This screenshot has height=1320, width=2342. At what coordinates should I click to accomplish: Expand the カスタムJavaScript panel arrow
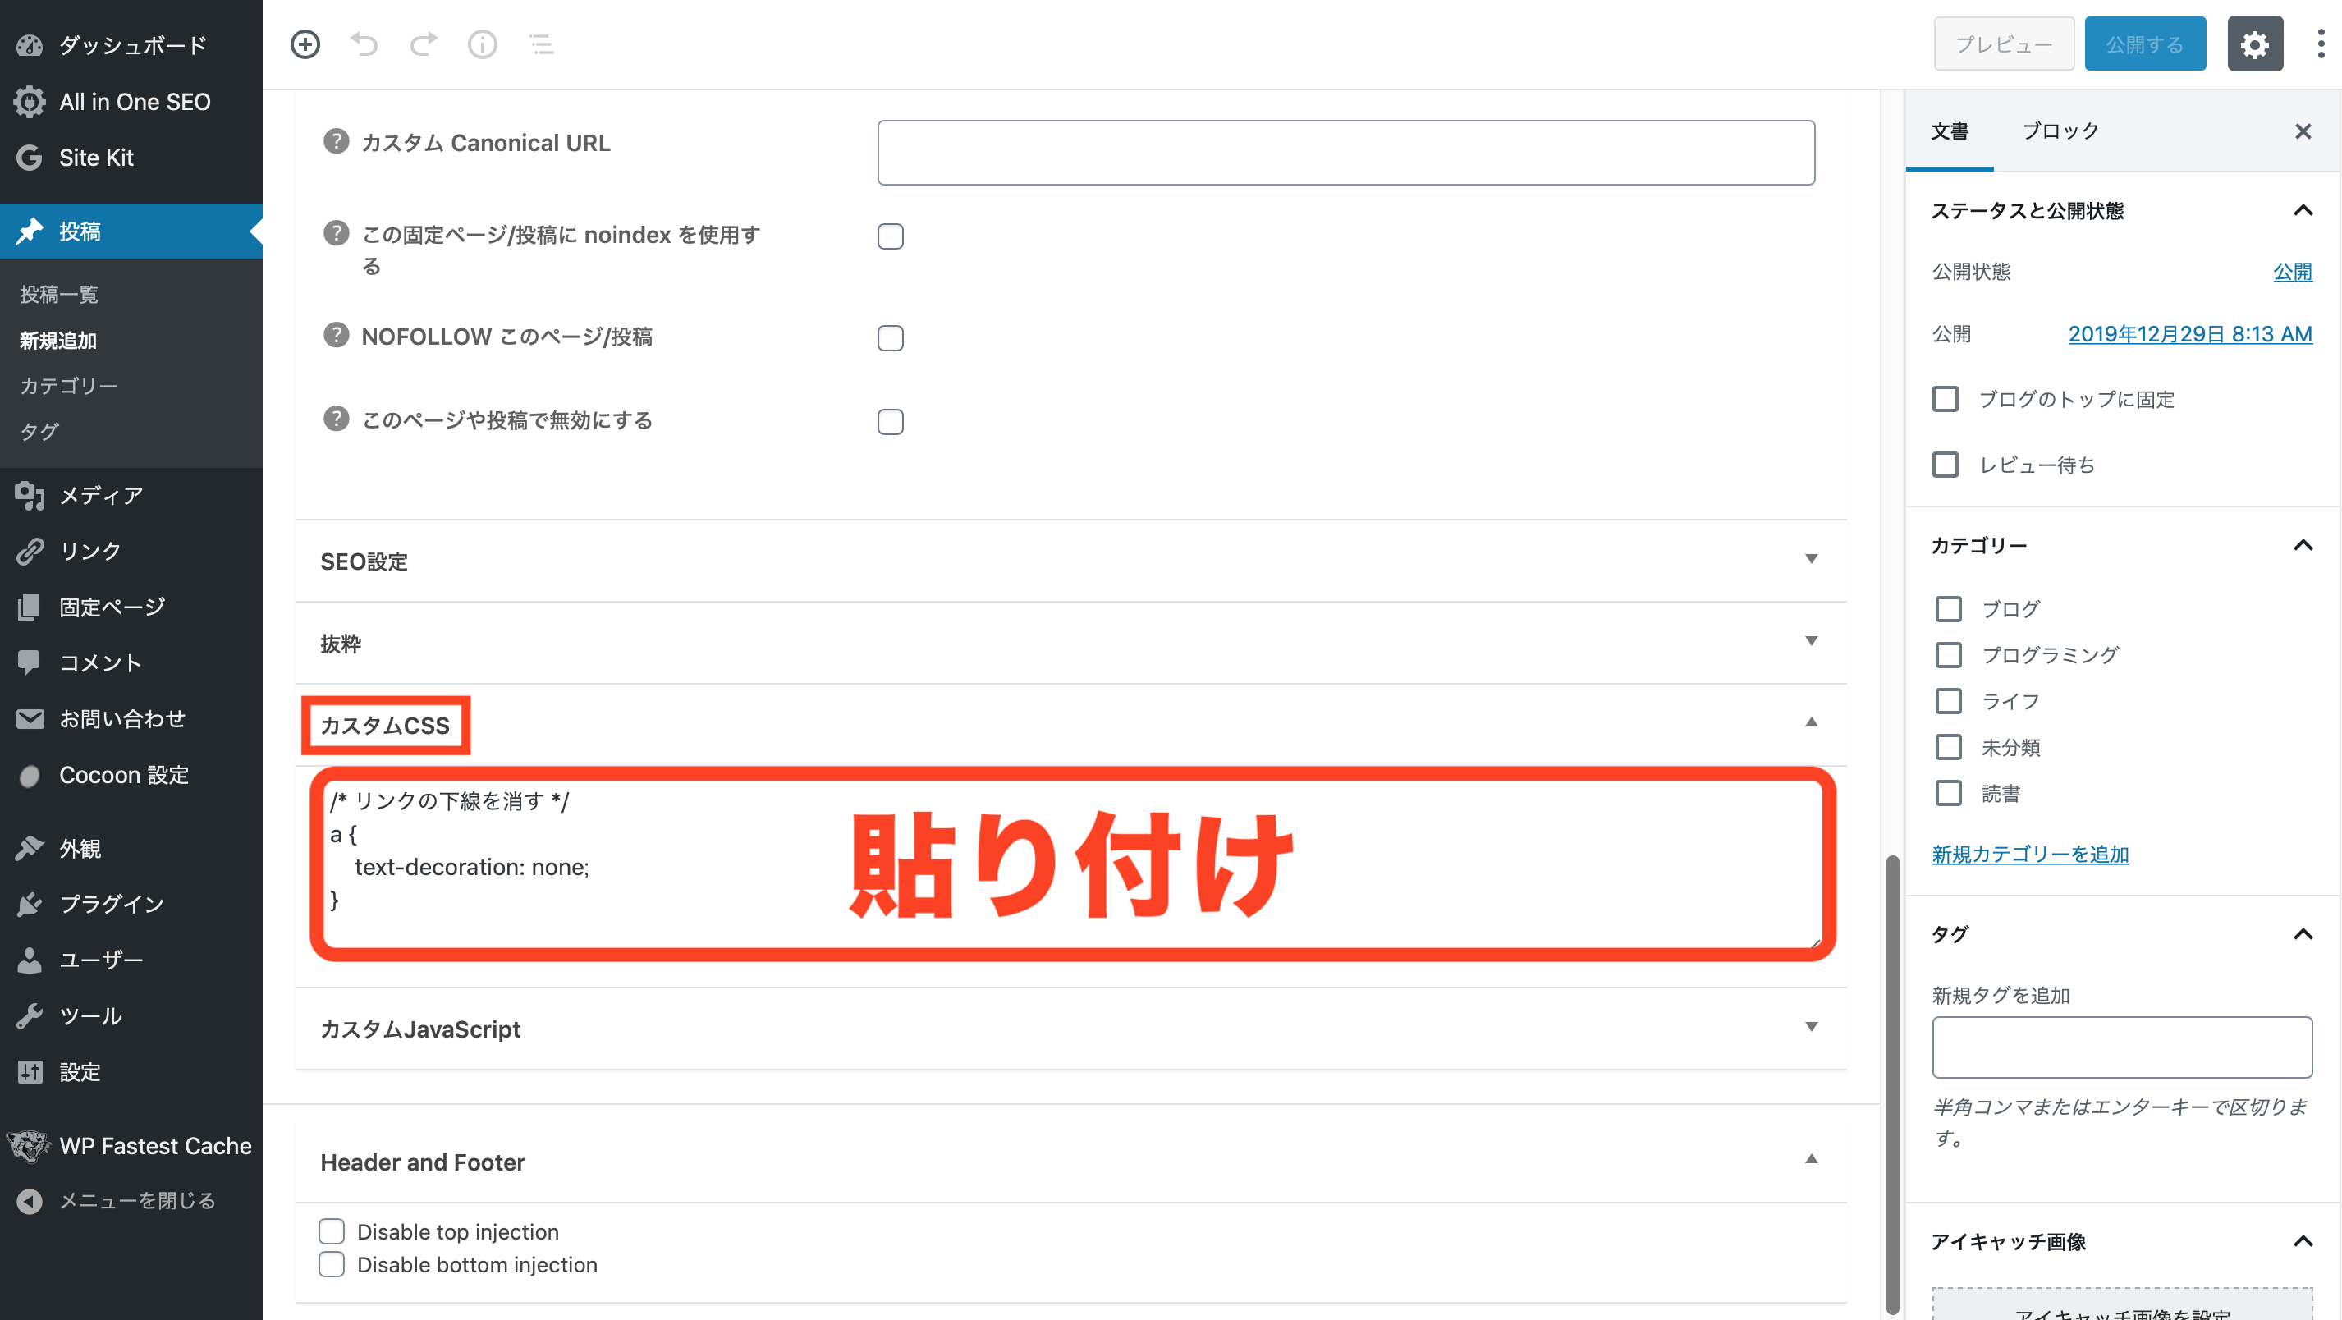click(1811, 1027)
